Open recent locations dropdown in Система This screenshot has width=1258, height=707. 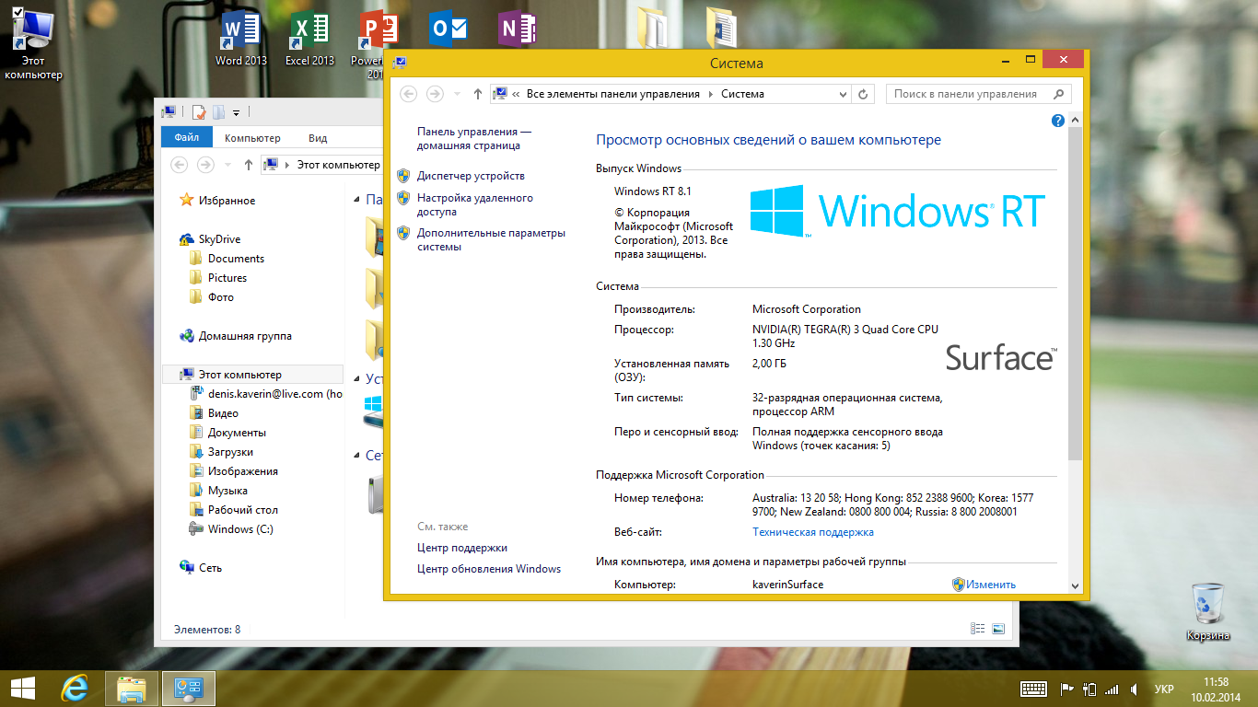458,94
